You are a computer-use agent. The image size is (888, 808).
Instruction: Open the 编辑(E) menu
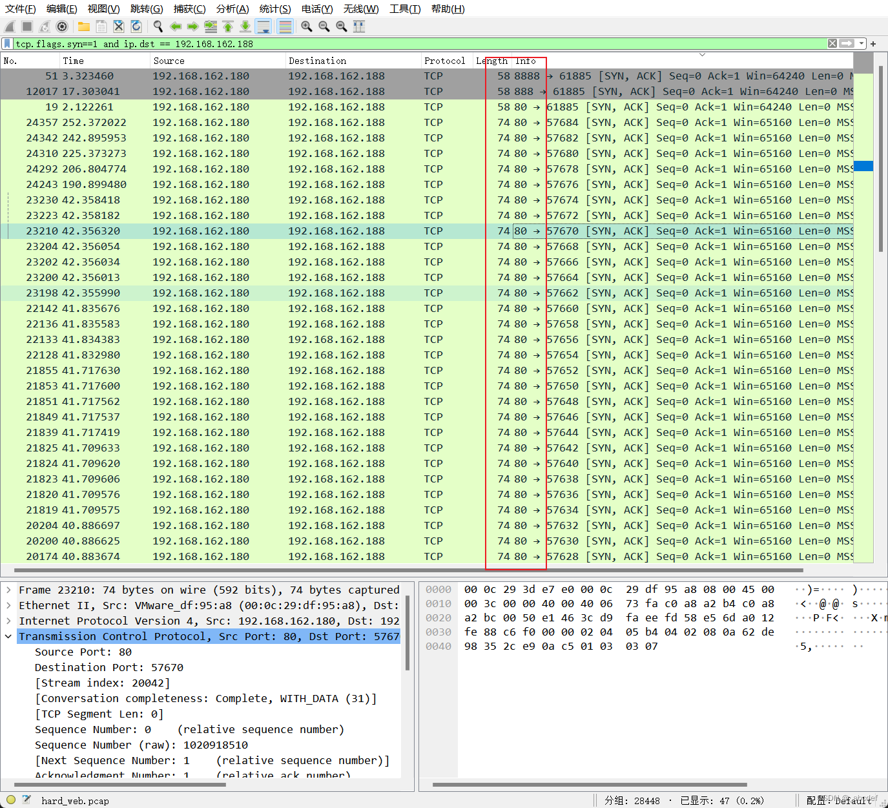point(62,9)
